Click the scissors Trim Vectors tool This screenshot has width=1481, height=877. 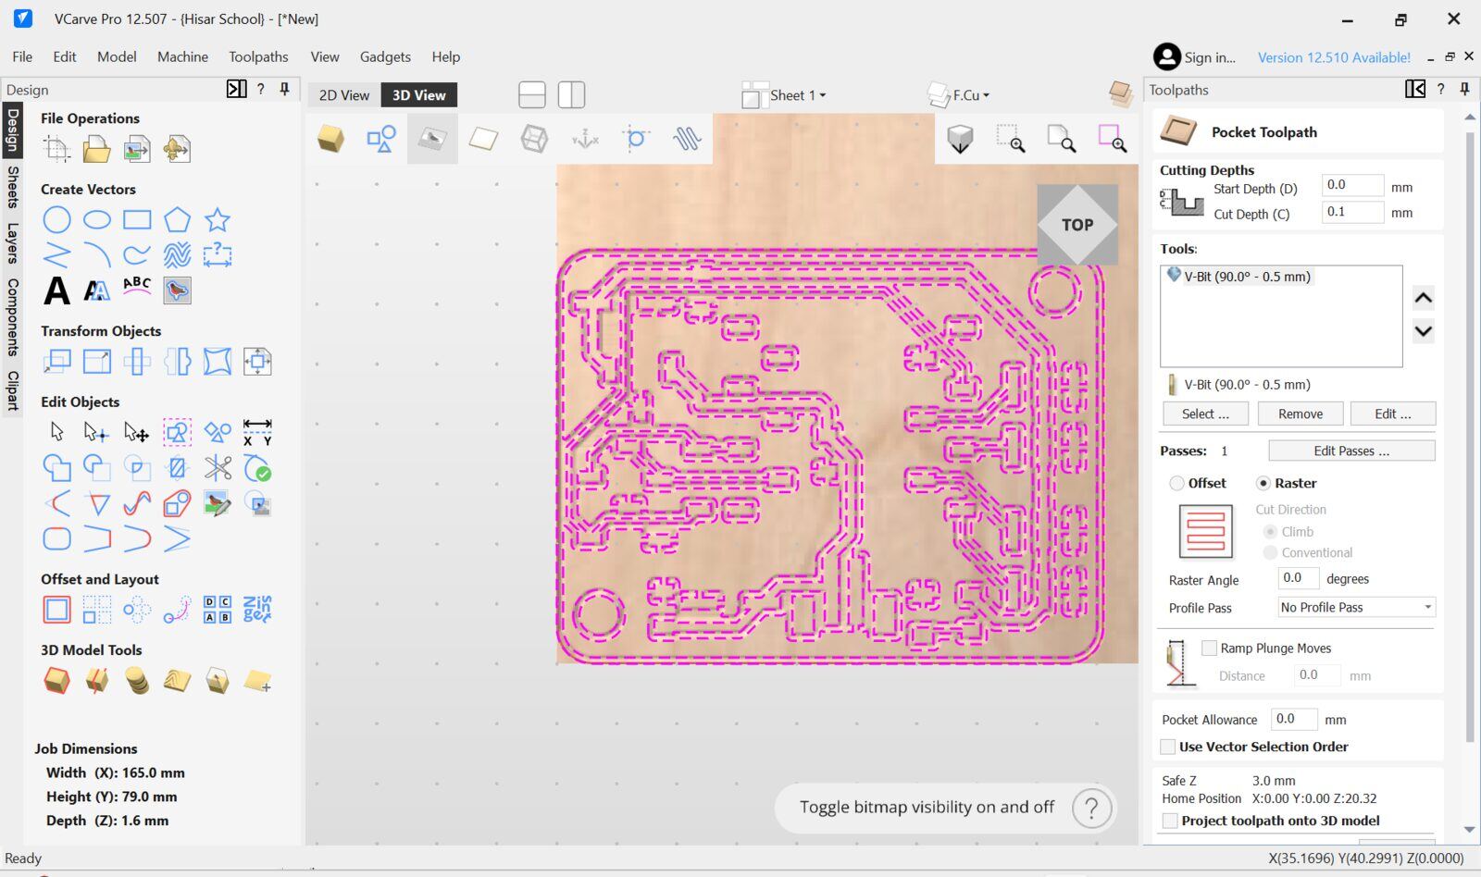click(x=218, y=468)
